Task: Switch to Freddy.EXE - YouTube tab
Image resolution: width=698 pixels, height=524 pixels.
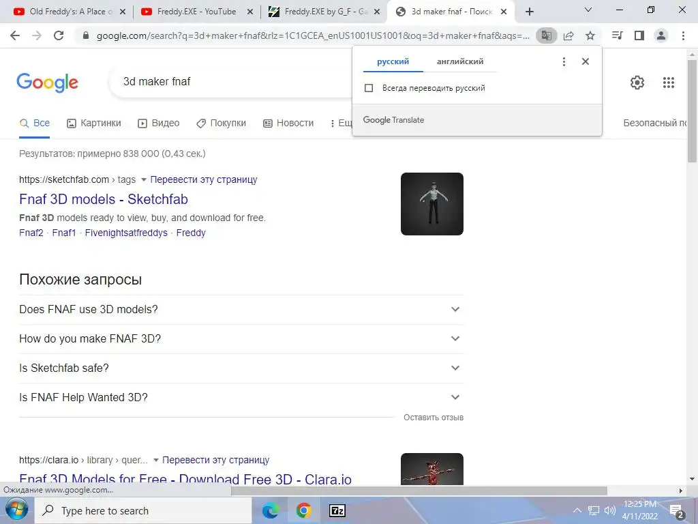Action: tap(196, 12)
